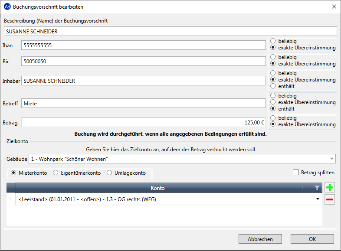Click the green plus add-account icon
341x251 pixels.
tap(330, 187)
